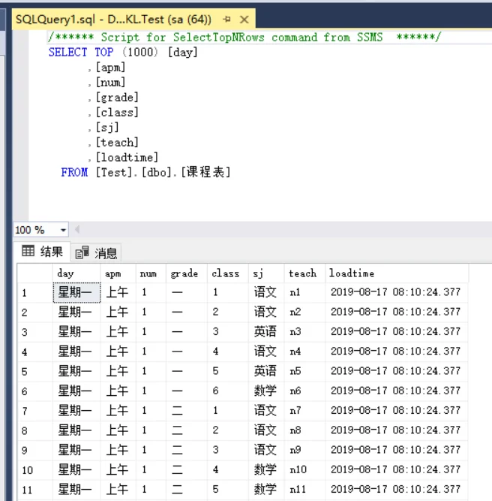Click teacher cell n9
Image resolution: width=492 pixels, height=501 pixels.
(304, 450)
